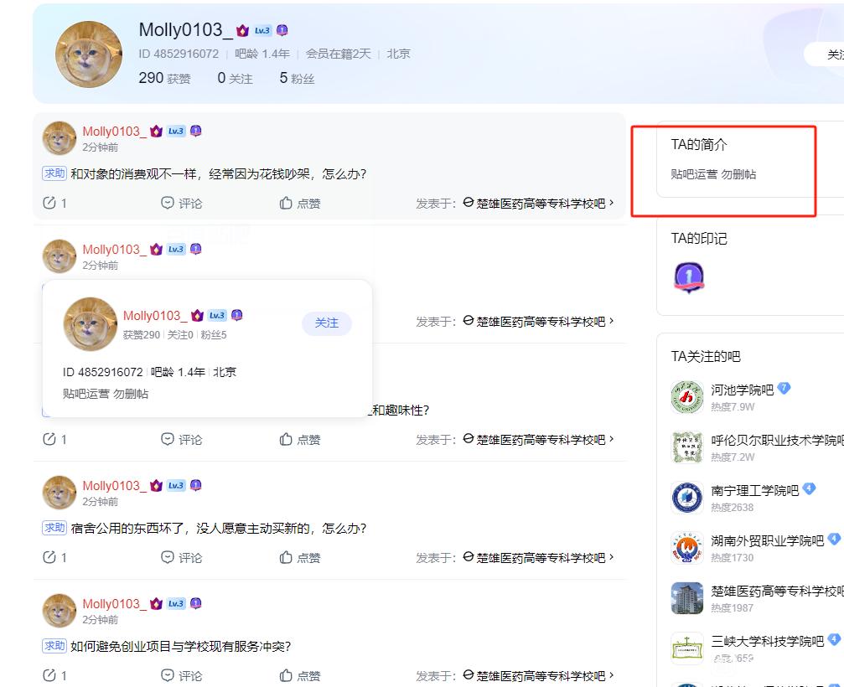Screen dimensions: 844x687
Task: Click share icon on the 消费观不一样 post
Action: (49, 204)
